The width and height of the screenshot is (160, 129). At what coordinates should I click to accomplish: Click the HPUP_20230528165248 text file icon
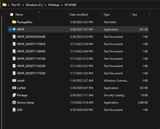(x=14, y=37)
